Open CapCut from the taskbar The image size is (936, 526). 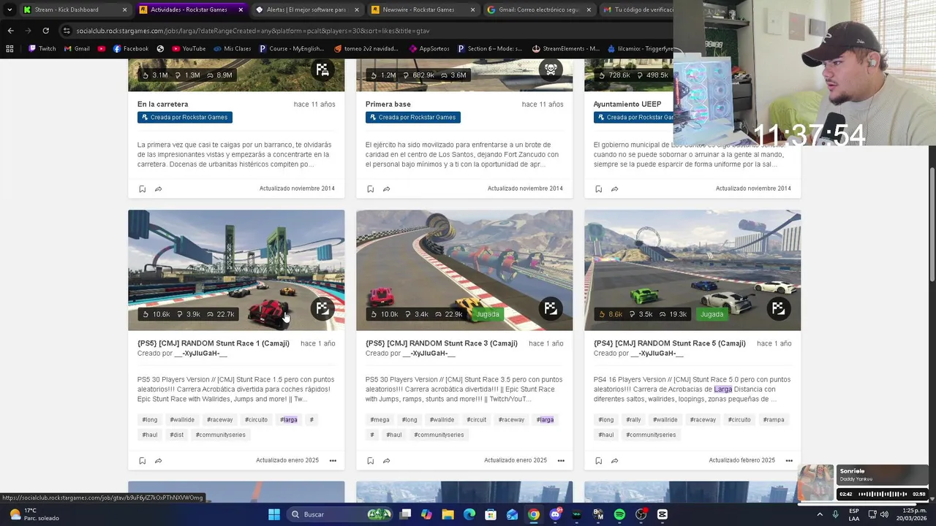663,514
